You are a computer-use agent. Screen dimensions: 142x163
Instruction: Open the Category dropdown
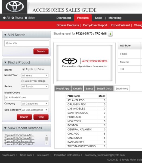[x=35, y=104]
